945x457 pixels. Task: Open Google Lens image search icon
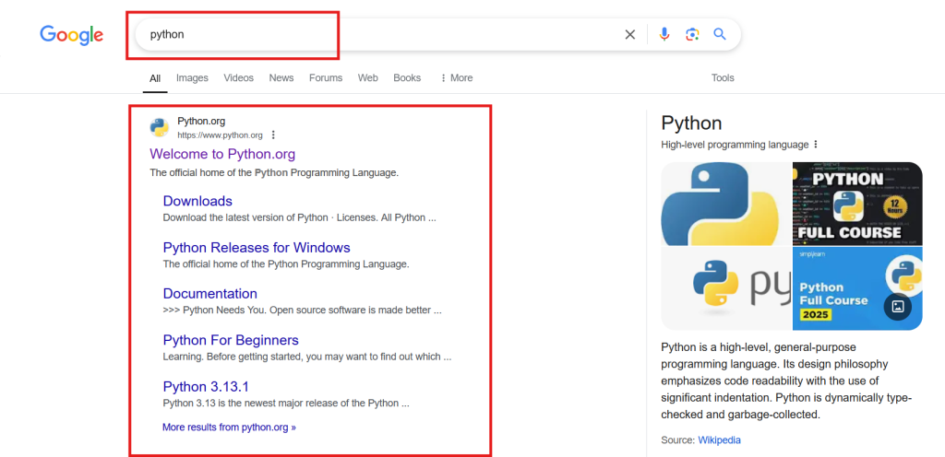click(692, 35)
